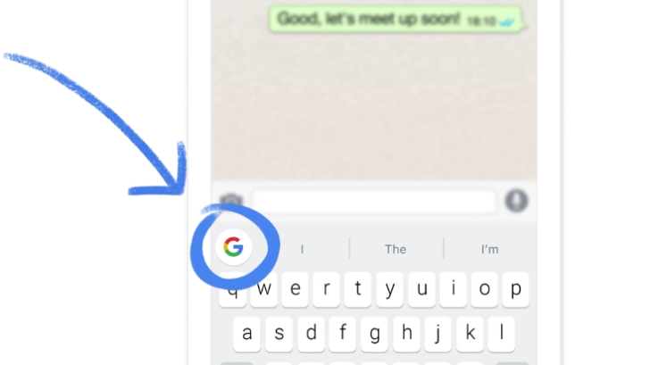Tap the "a" key
Screen dimensions: 650x365
coord(247,334)
